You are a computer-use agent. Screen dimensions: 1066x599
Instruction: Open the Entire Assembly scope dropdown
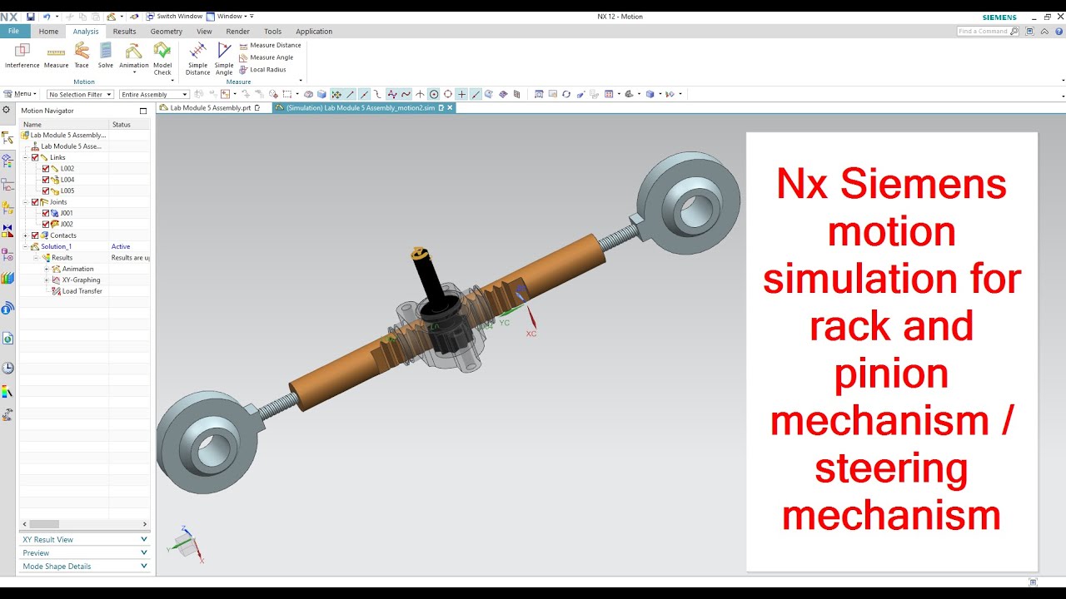[154, 94]
